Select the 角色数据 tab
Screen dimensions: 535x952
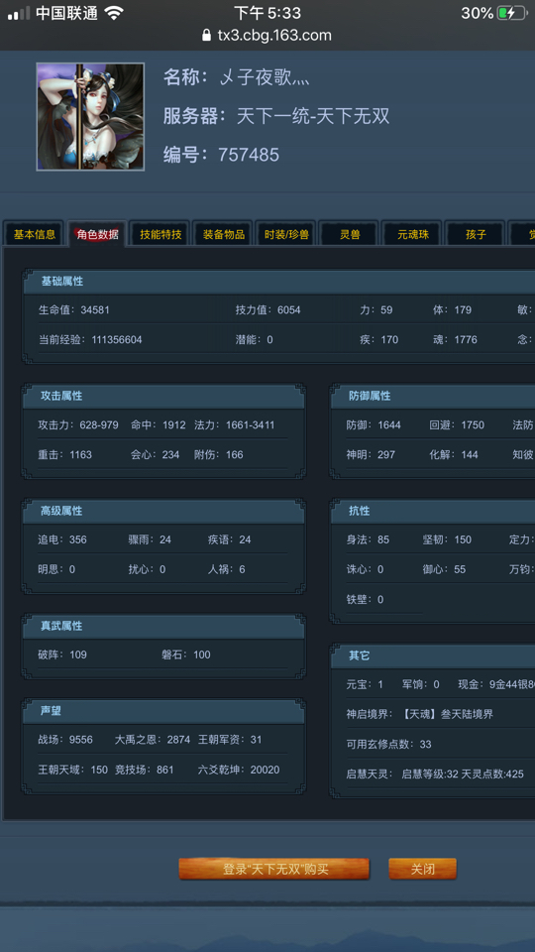pyautogui.click(x=98, y=234)
